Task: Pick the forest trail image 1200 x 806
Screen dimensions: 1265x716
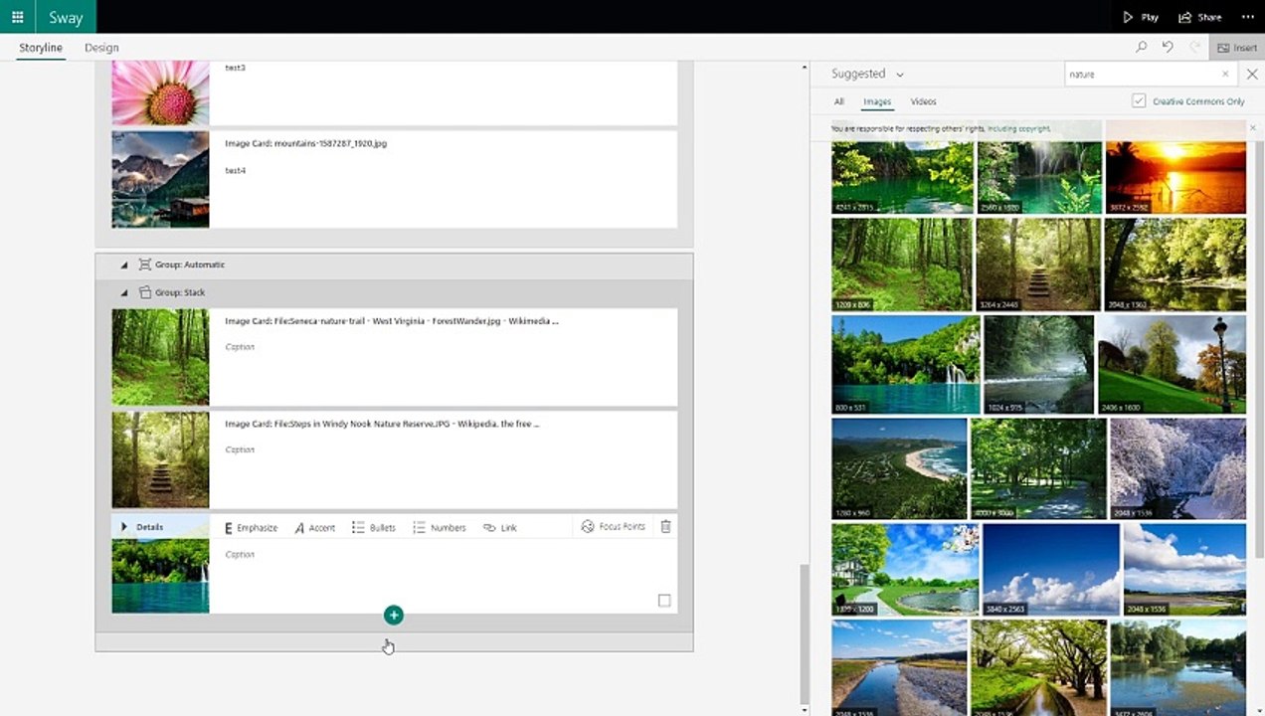Action: click(902, 265)
